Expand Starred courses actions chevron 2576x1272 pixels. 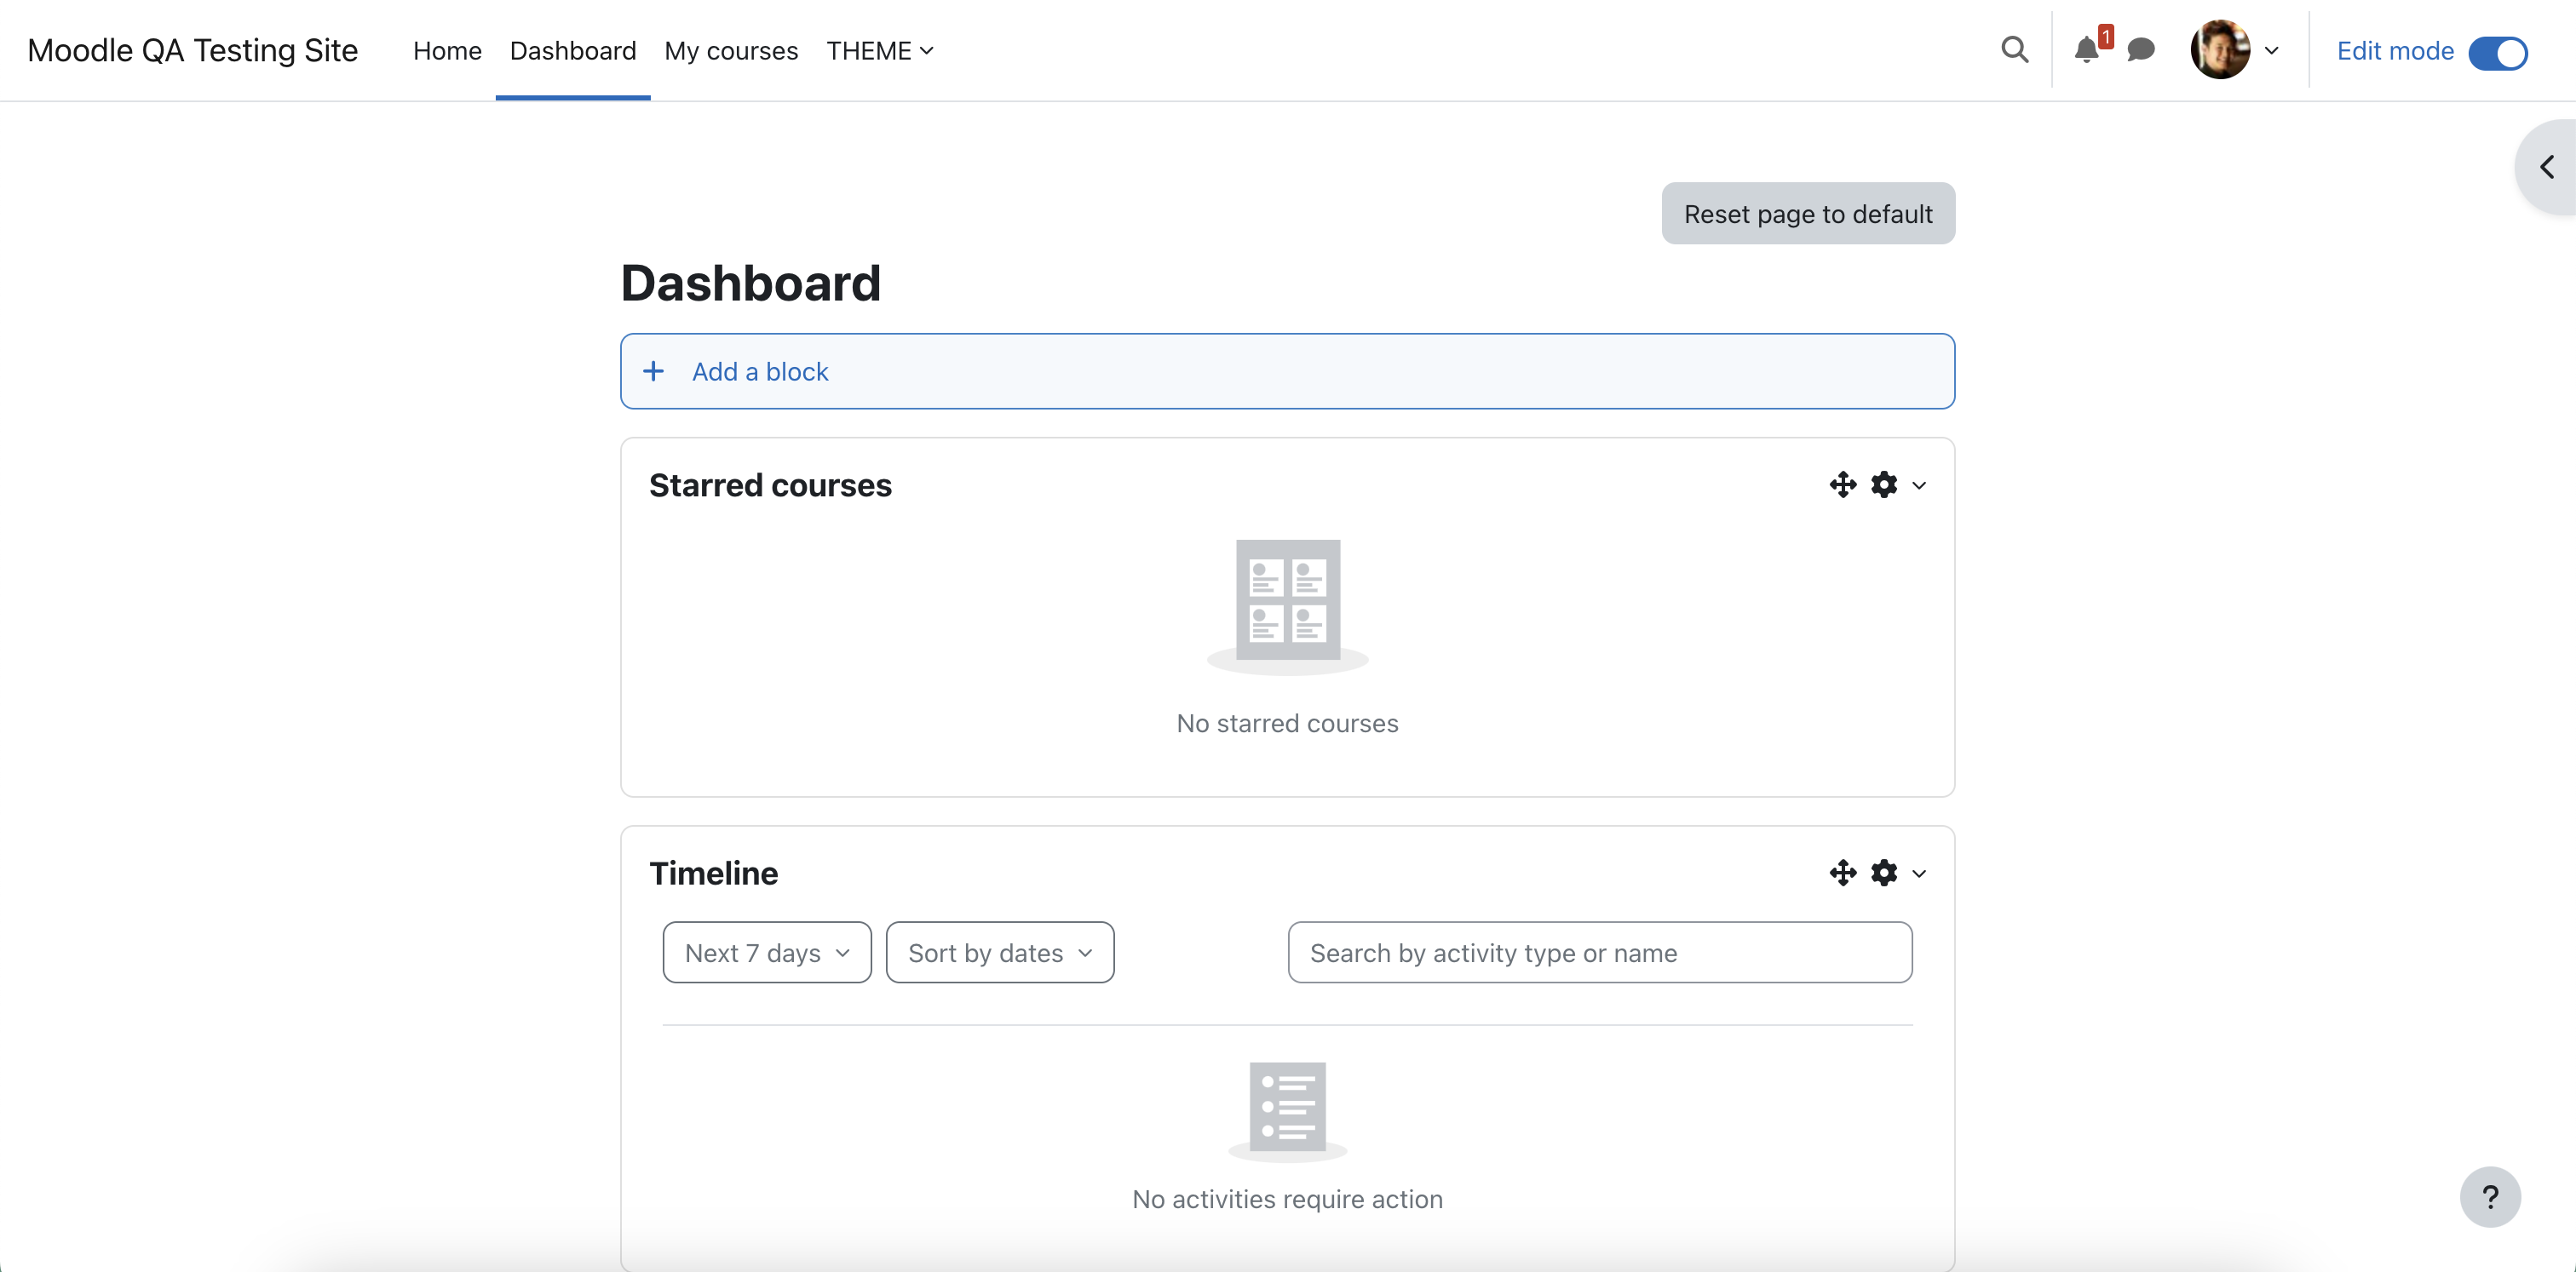coord(1919,487)
